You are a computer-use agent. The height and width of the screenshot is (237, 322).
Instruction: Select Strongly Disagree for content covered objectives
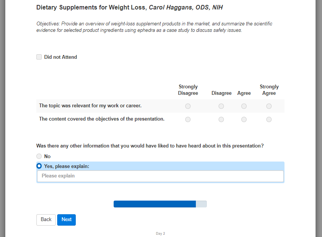coord(188,119)
